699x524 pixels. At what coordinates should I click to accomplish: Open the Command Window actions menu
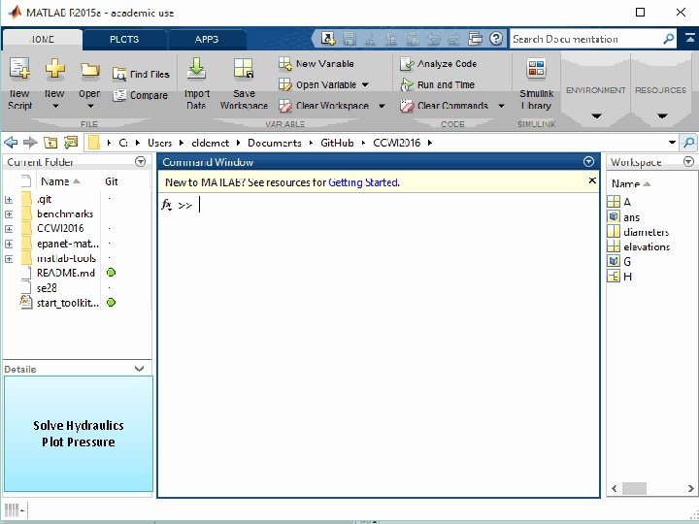pyautogui.click(x=588, y=162)
